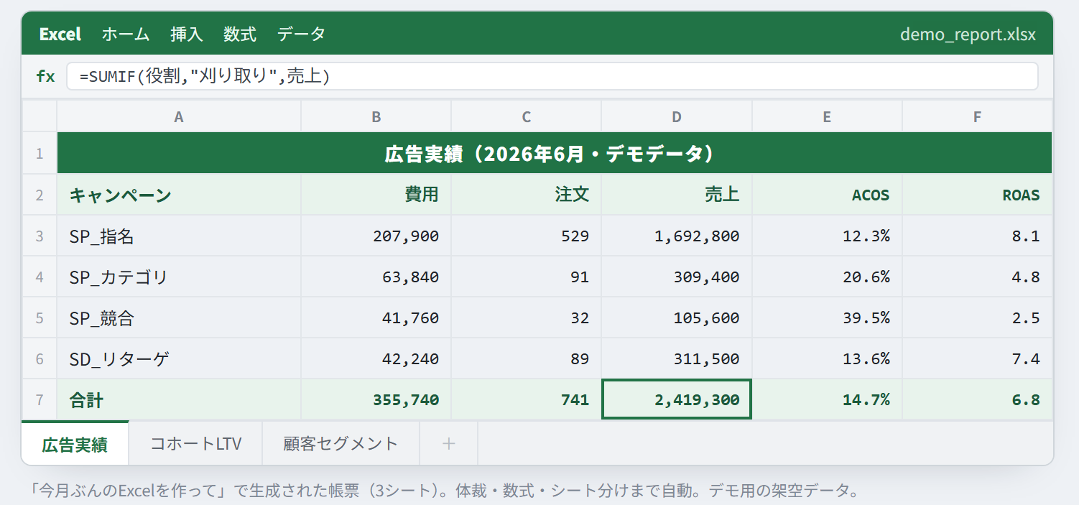Select sales cell 105,600
Viewport: 1079px width, 505px height.
(x=677, y=318)
